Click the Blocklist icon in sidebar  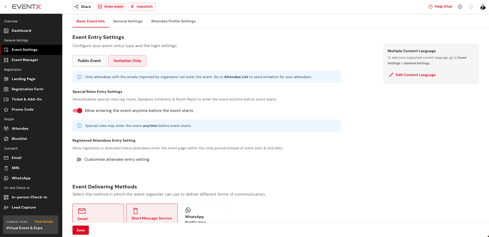[x=6, y=139]
